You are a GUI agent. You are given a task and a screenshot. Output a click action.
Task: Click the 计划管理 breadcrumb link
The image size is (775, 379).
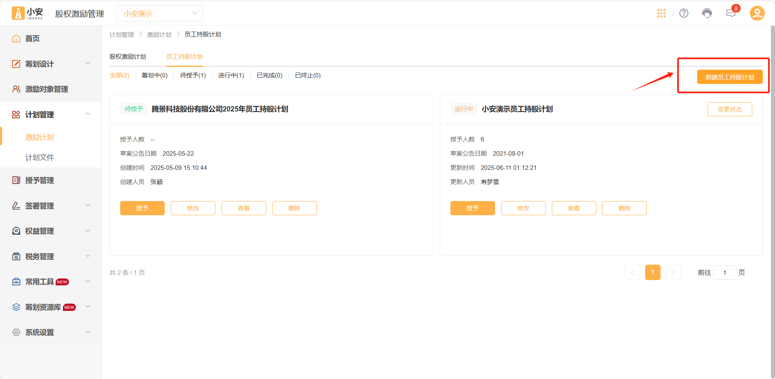click(x=122, y=34)
